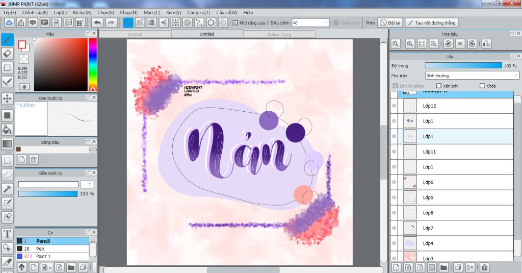Switch to tkokyo 2.png tab
Viewport: 522px width, 273px height.
coord(279,34)
